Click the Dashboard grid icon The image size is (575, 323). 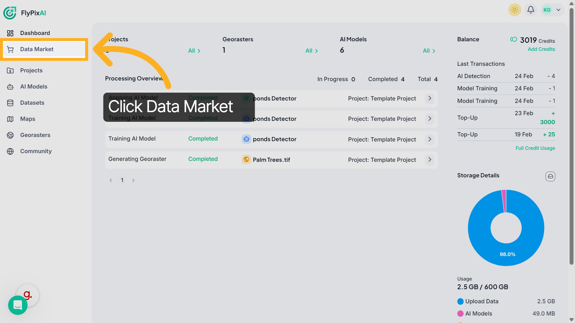[10, 33]
